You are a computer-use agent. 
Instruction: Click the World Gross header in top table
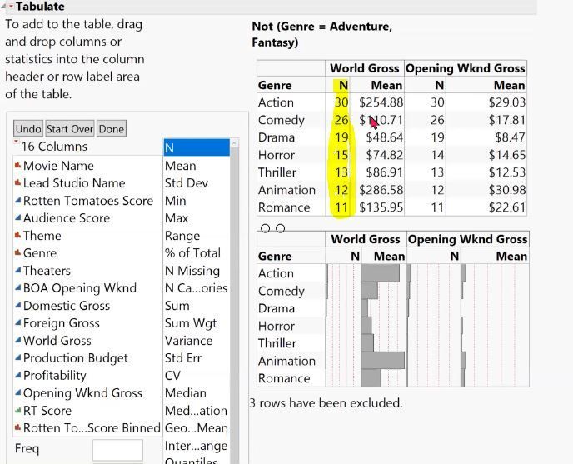tap(364, 68)
